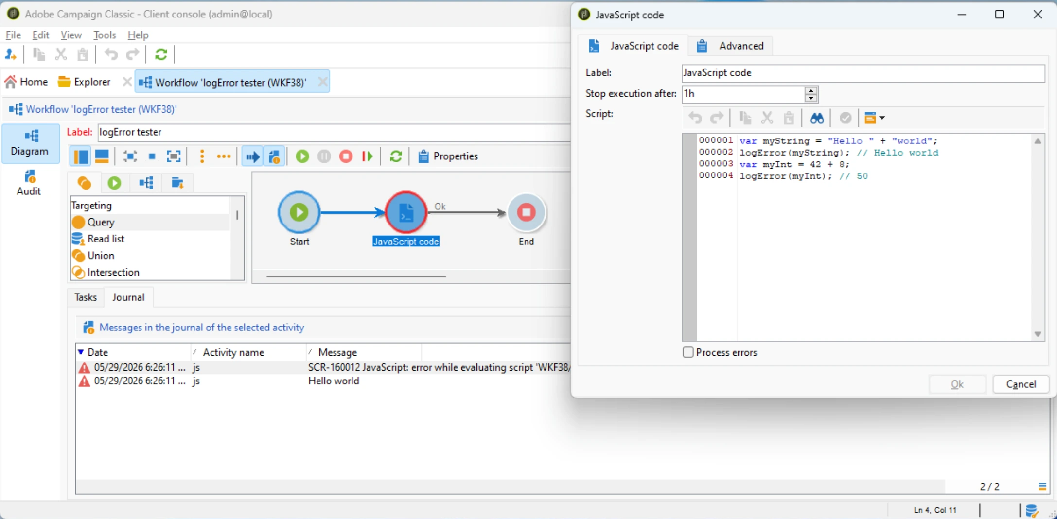Click the Ok button in JavaScript dialog

coord(957,384)
